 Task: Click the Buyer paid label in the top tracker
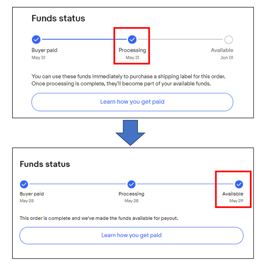coord(44,50)
